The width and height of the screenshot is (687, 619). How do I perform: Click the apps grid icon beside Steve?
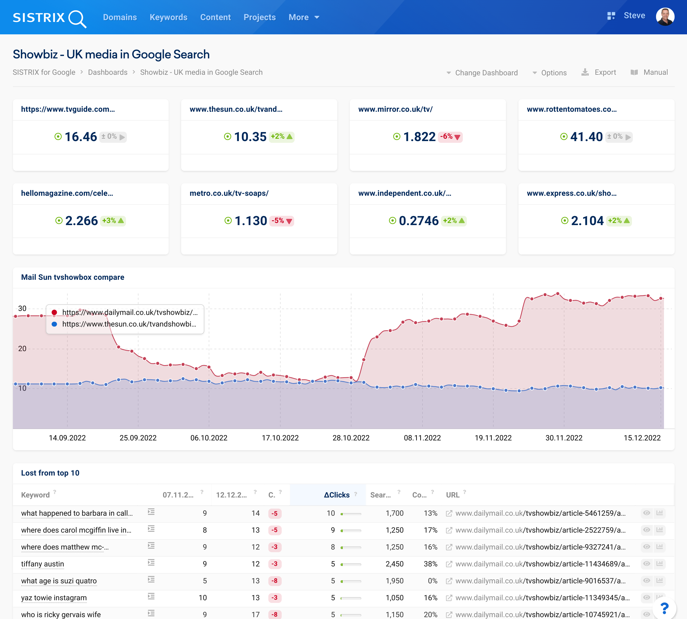point(611,16)
